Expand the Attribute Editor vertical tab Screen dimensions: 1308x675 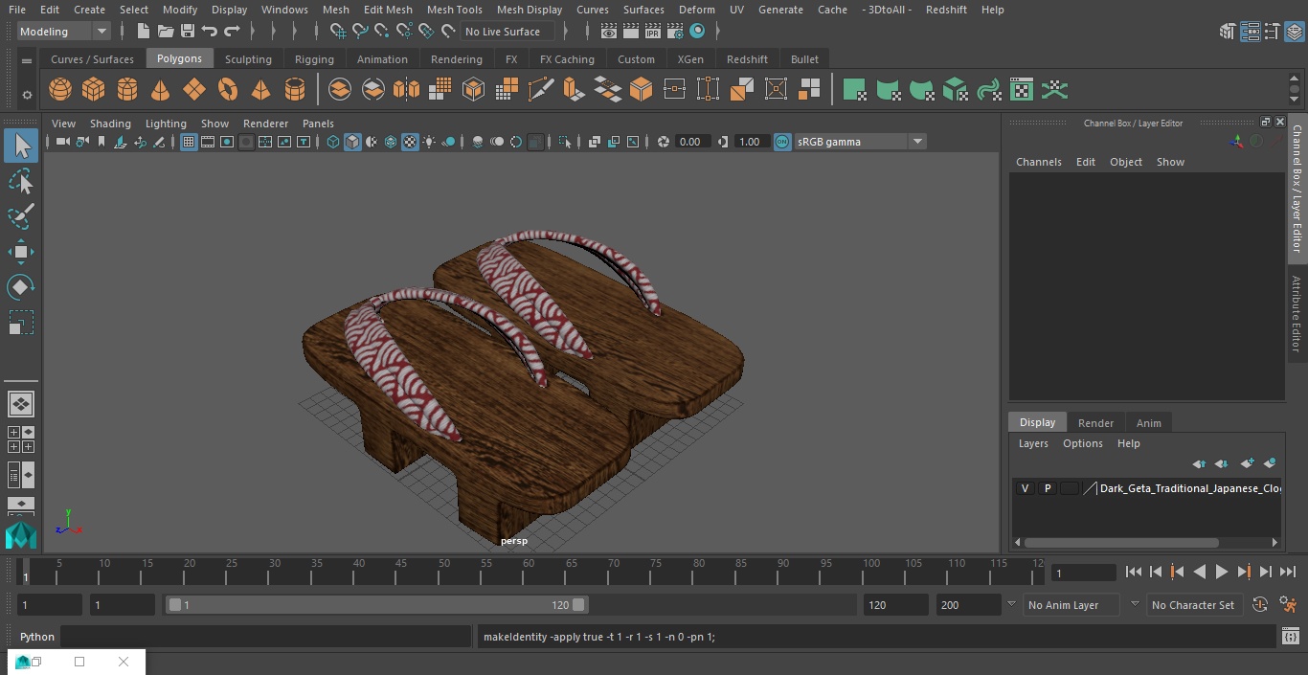point(1297,314)
